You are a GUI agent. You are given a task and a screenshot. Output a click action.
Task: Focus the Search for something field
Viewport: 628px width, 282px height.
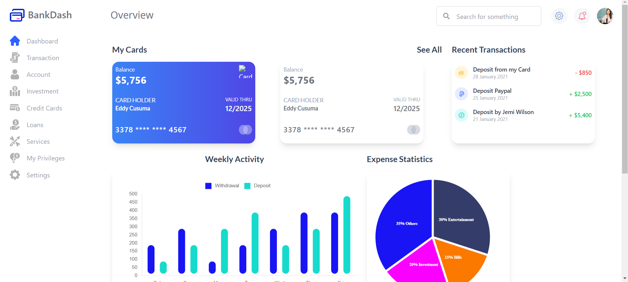[x=489, y=16]
